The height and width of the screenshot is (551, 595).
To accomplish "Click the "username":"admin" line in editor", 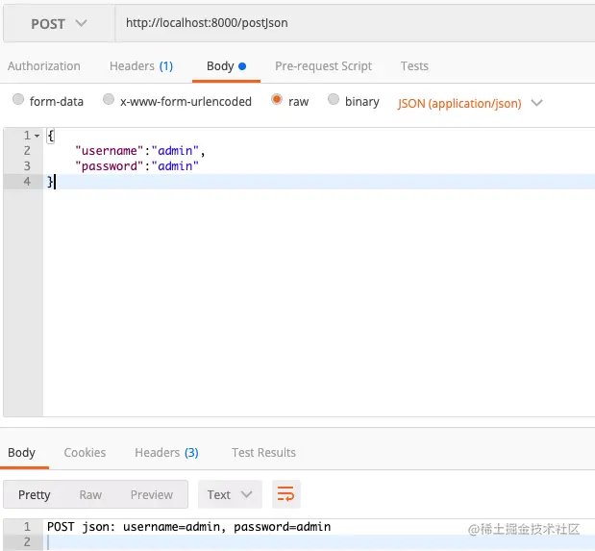I will (x=140, y=151).
